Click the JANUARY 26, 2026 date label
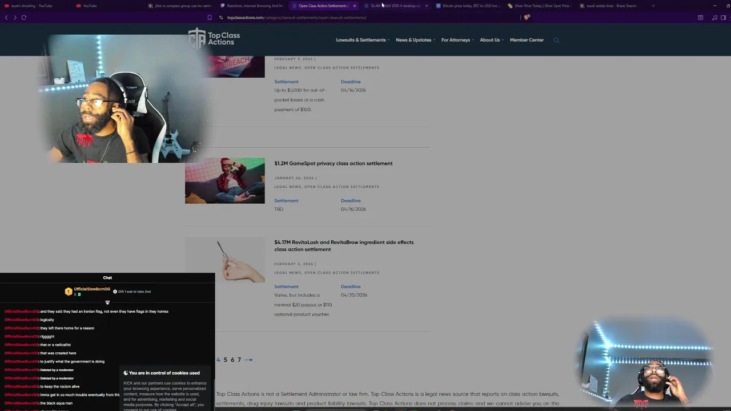Image resolution: width=731 pixels, height=411 pixels. tap(294, 178)
